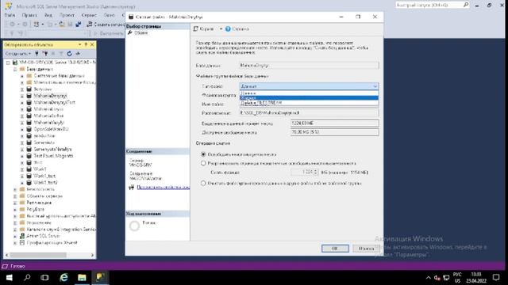Click the disconnect icon in Object Explorer
Viewport: 508px width, 285px height.
coord(45,54)
